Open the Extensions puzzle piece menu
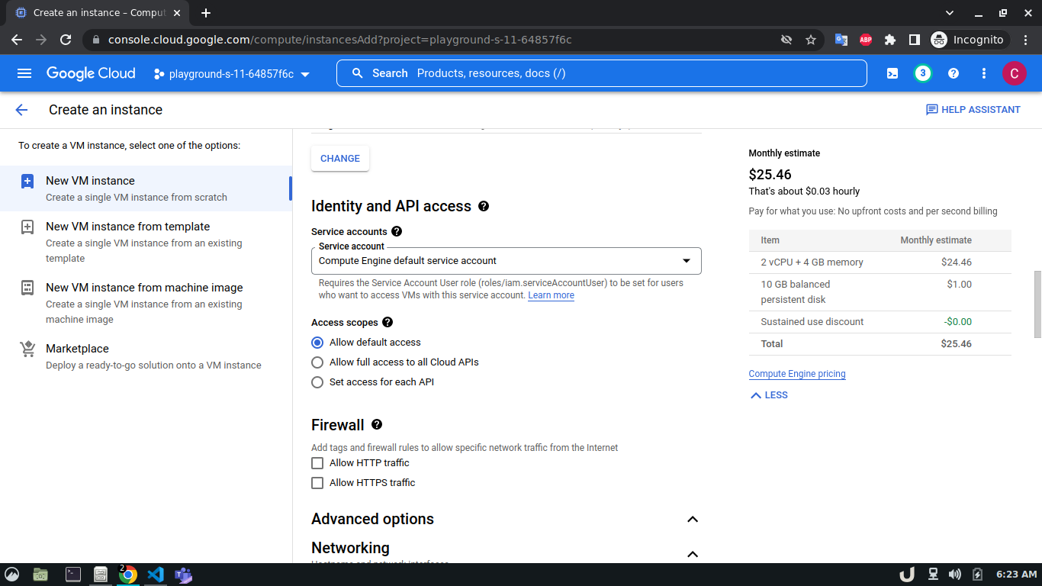Screen dimensions: 1042x586 (890, 40)
